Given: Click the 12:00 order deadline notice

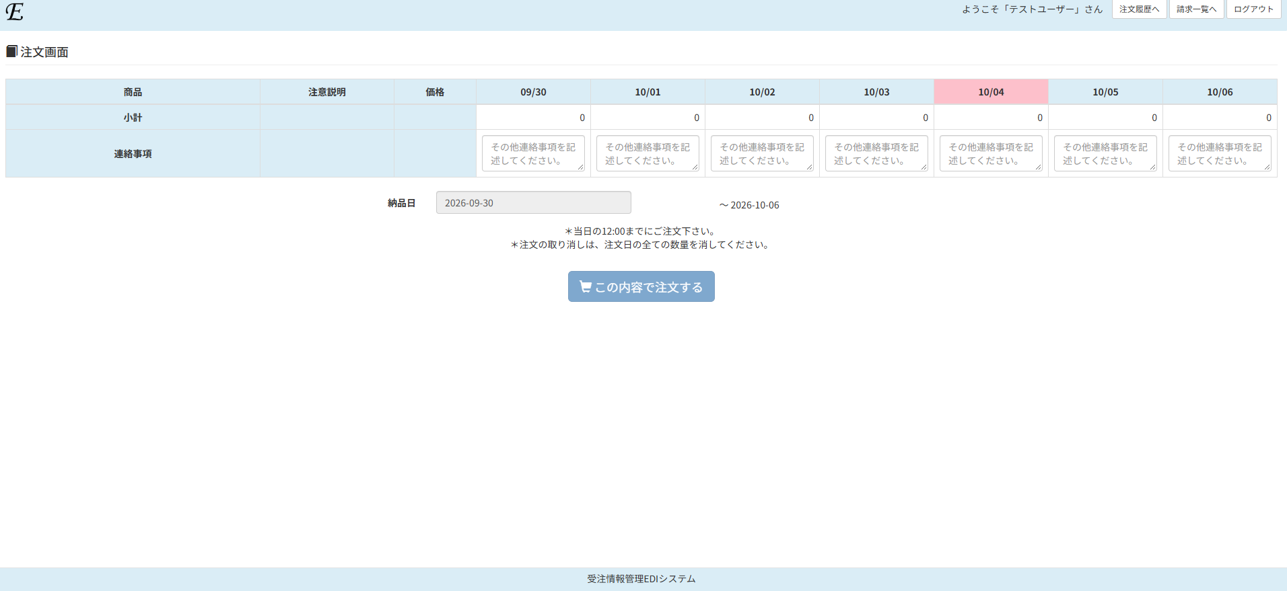Looking at the screenshot, I should pos(641,231).
